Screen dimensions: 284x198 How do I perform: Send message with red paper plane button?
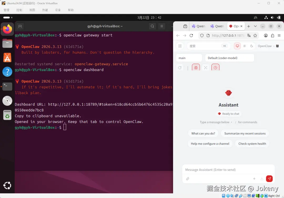click(269, 179)
